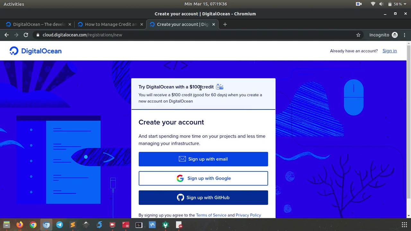Open the Incognito profile icon
This screenshot has width=411, height=231.
pyautogui.click(x=395, y=35)
